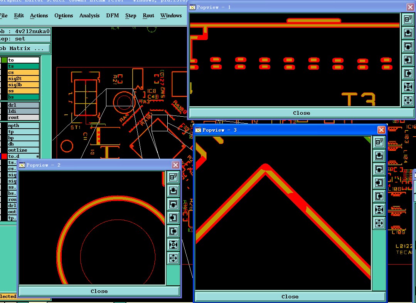Select layer 'dh' in the layer list
Screen dimensions: 416x303
(x=24, y=144)
